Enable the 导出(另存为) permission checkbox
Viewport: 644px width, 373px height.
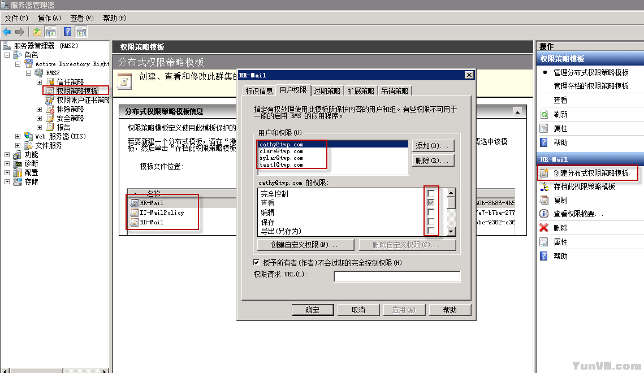click(x=431, y=231)
